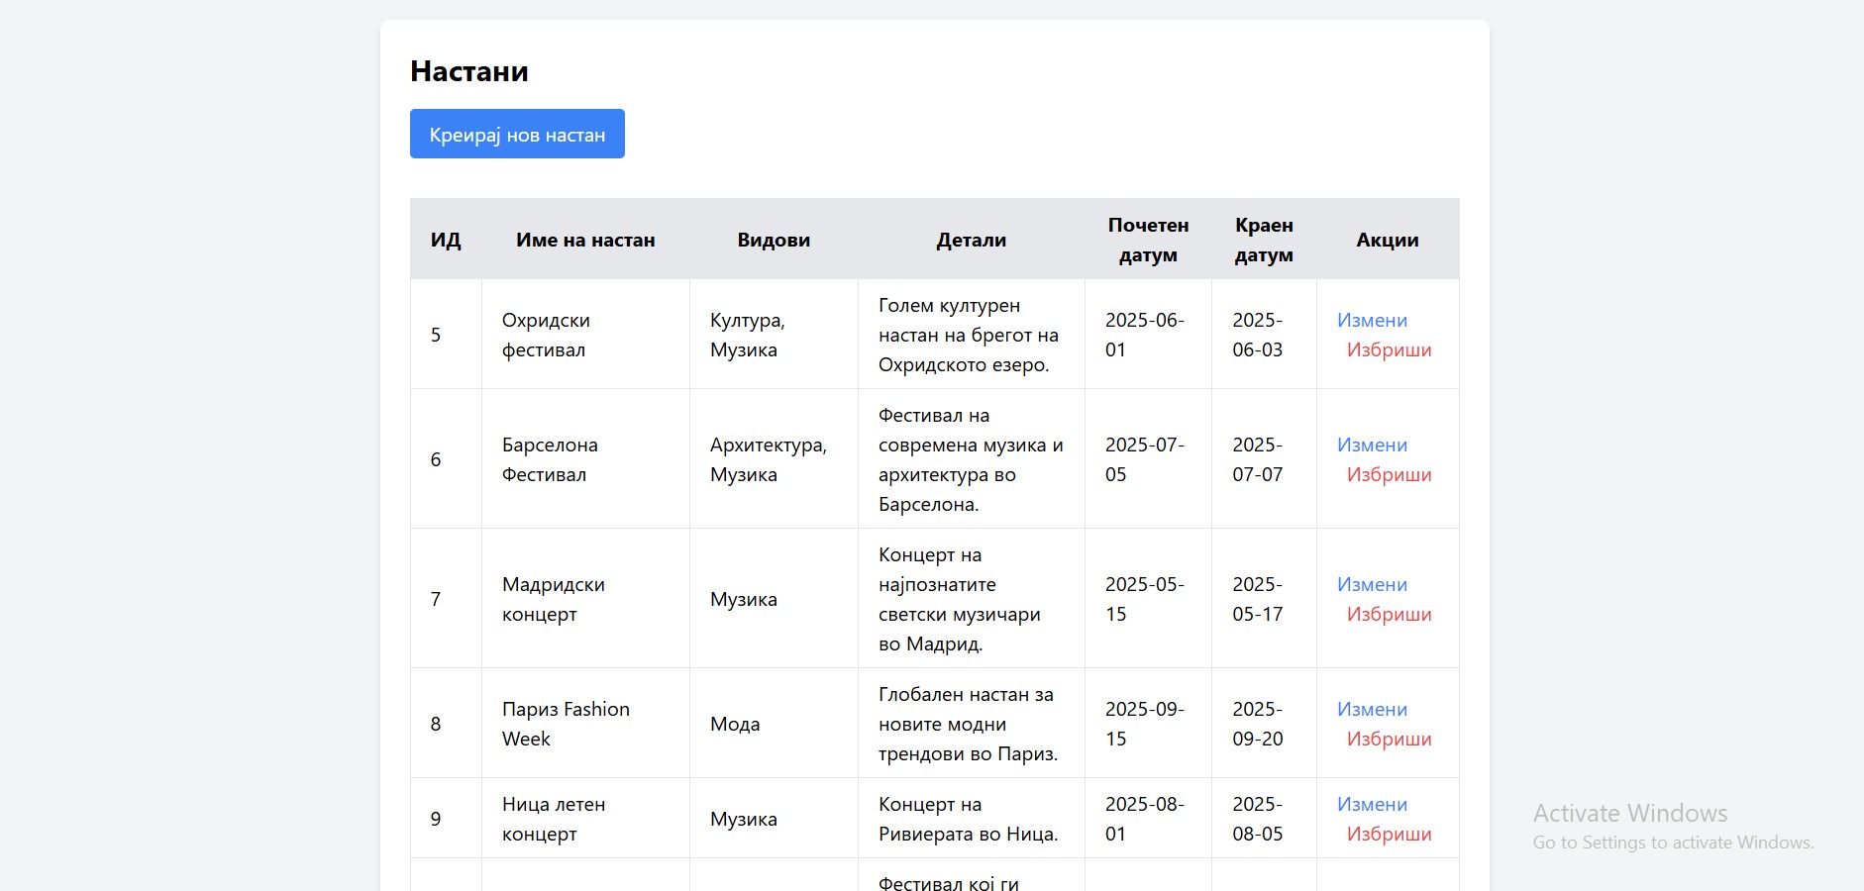Edit the Мадридски концерт row with Измени
The width and height of the screenshot is (1864, 891).
point(1372,584)
